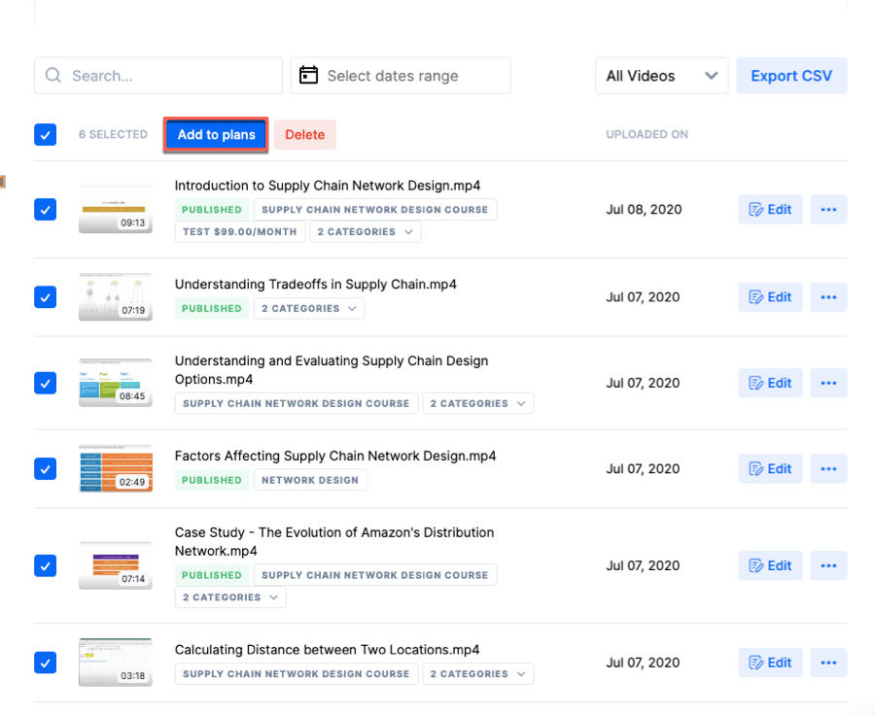875x715 pixels.
Task: Open the three-dots menu for Introduction to Supply Chain Network Design
Action: point(828,210)
